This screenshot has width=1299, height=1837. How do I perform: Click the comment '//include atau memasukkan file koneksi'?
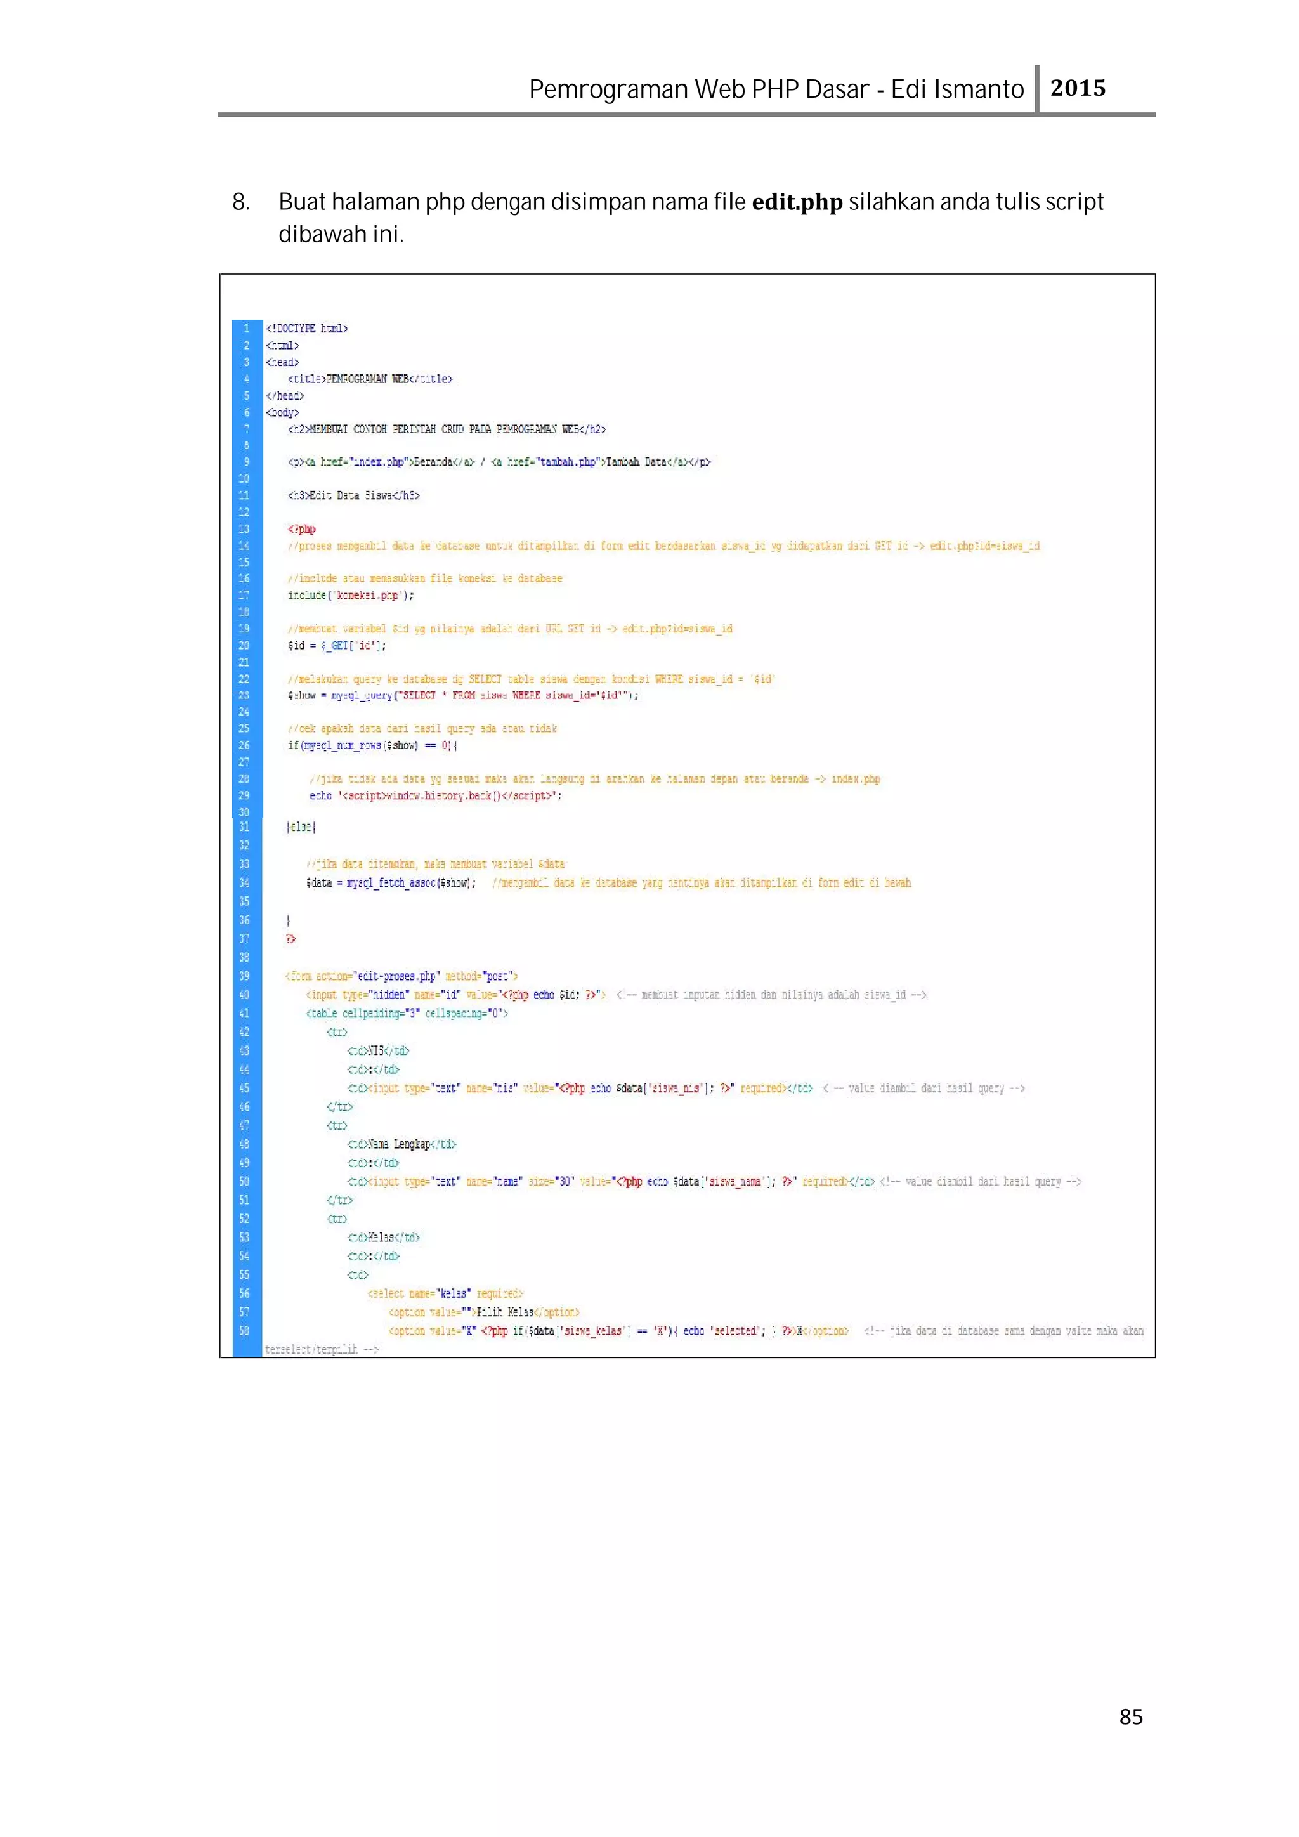(x=426, y=579)
